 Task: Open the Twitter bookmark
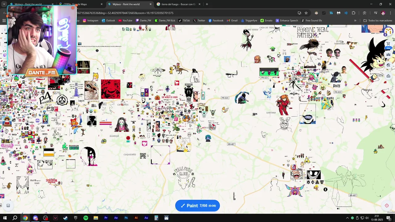199,21
